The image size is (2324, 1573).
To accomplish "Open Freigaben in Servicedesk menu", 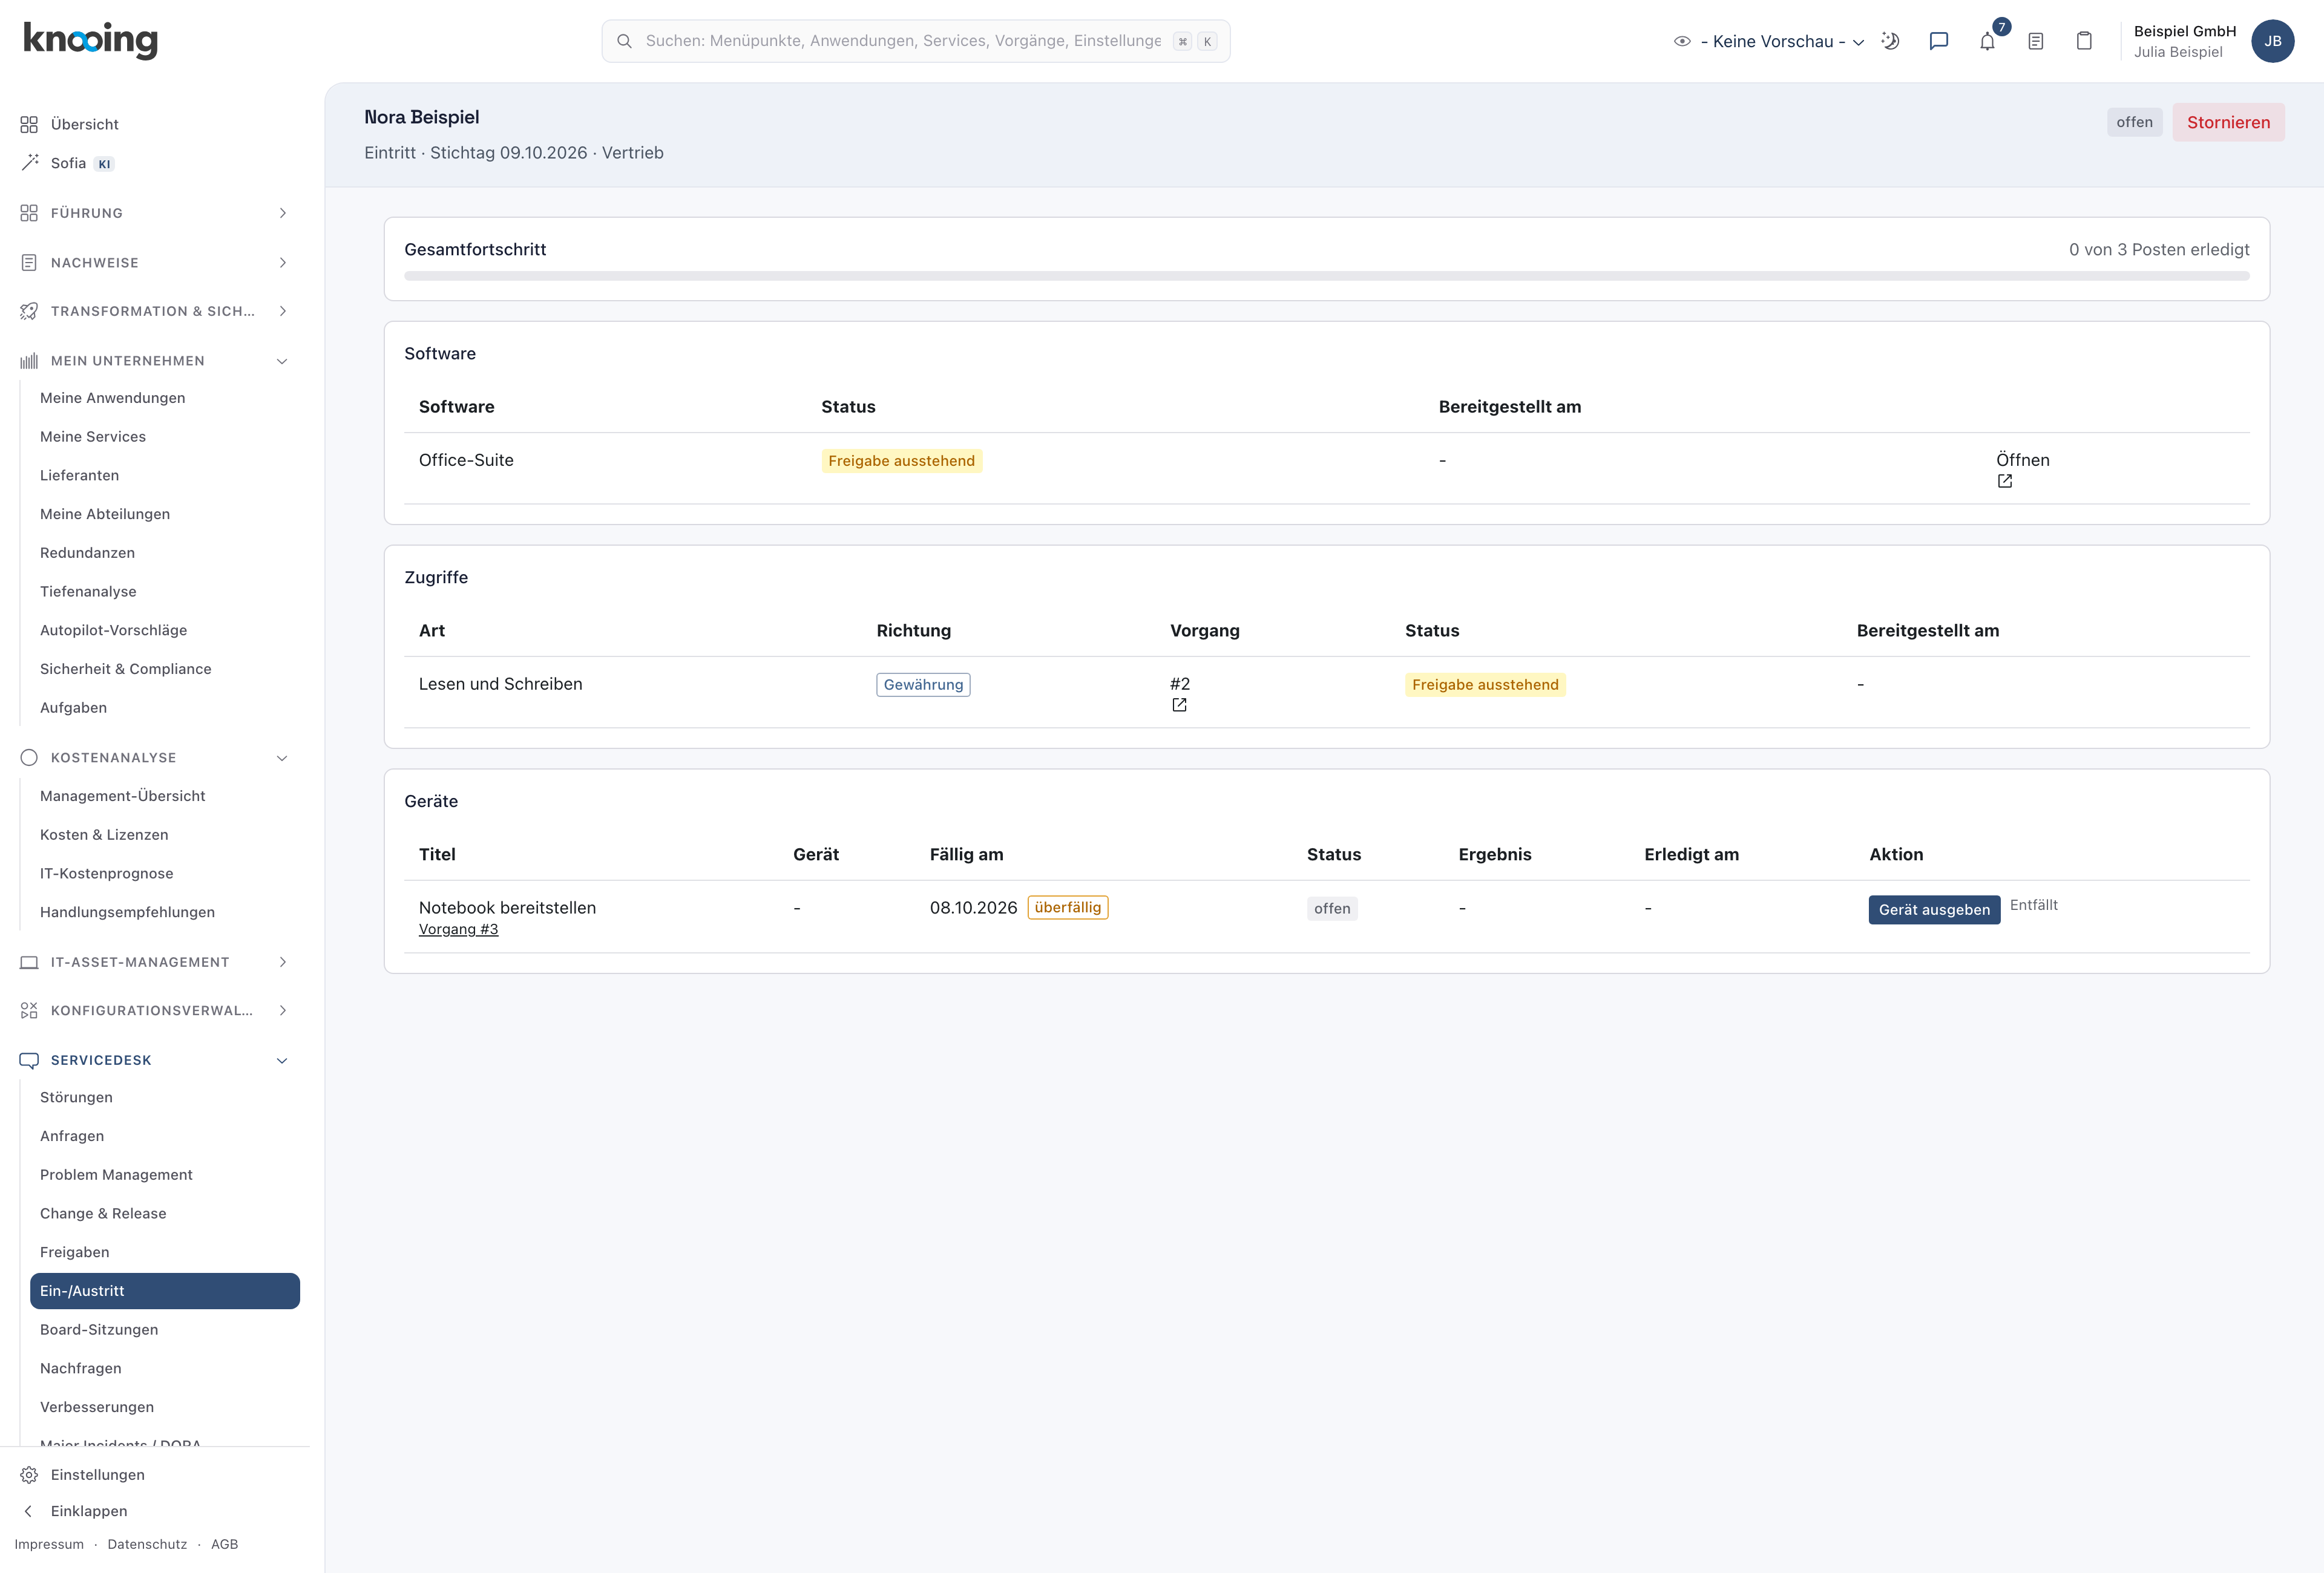I will 75,1252.
